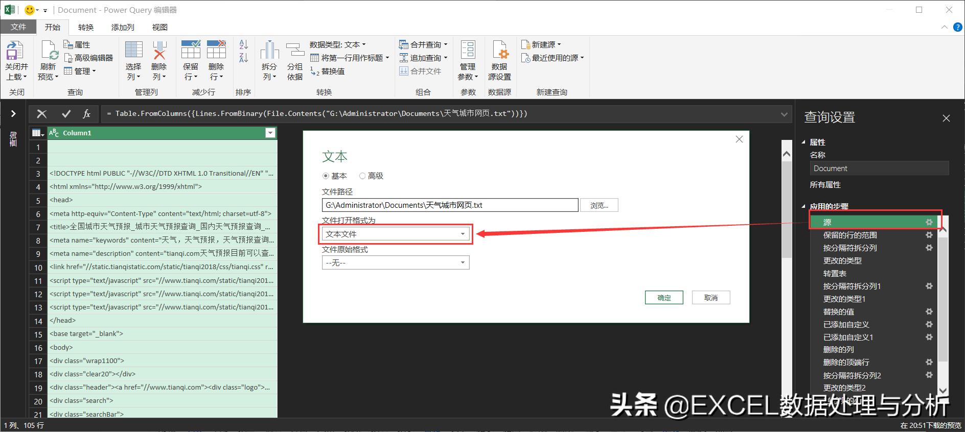Switch to the 视图 tab
The width and height of the screenshot is (965, 432).
(160, 27)
